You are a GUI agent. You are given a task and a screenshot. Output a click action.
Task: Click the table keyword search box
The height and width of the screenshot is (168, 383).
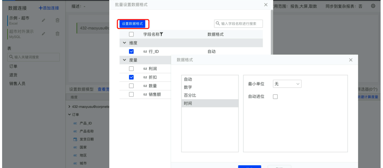(34, 57)
